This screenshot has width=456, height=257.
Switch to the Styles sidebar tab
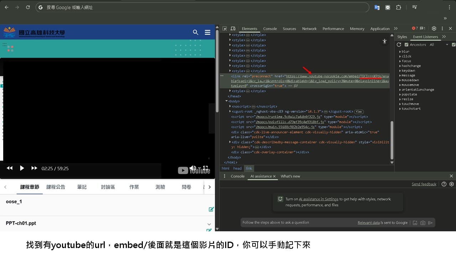(402, 37)
